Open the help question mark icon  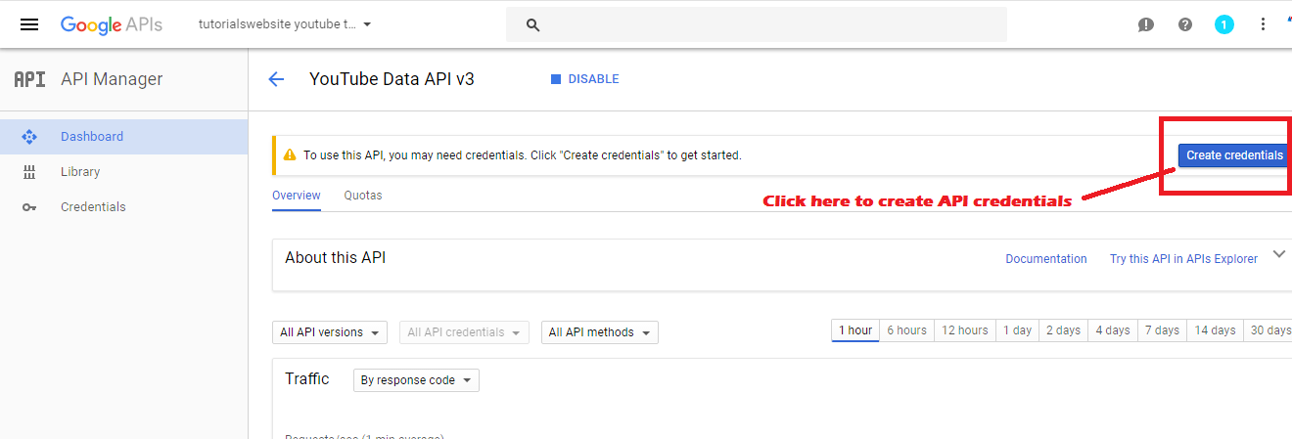pyautogui.click(x=1185, y=24)
